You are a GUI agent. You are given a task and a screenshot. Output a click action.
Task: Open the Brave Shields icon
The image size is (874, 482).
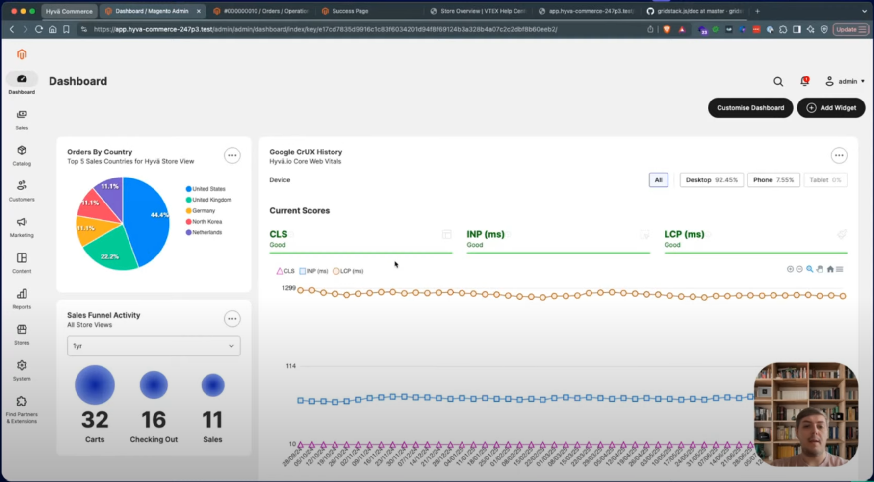pos(667,29)
